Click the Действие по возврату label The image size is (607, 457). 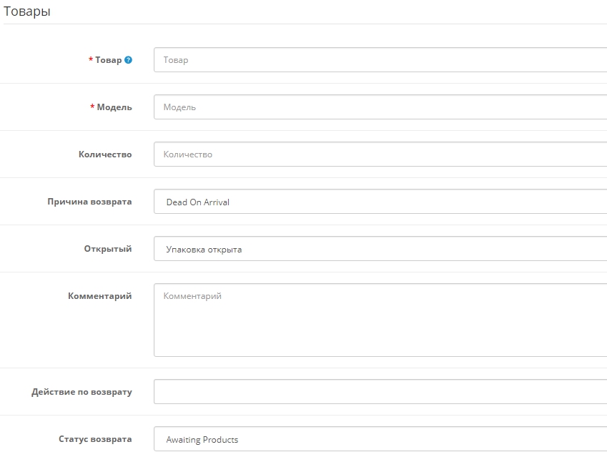point(82,392)
